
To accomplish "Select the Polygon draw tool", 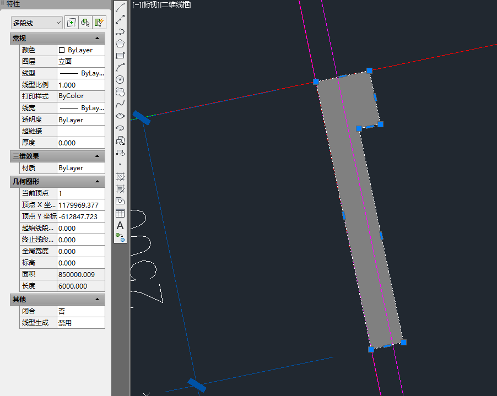I will pyautogui.click(x=120, y=44).
